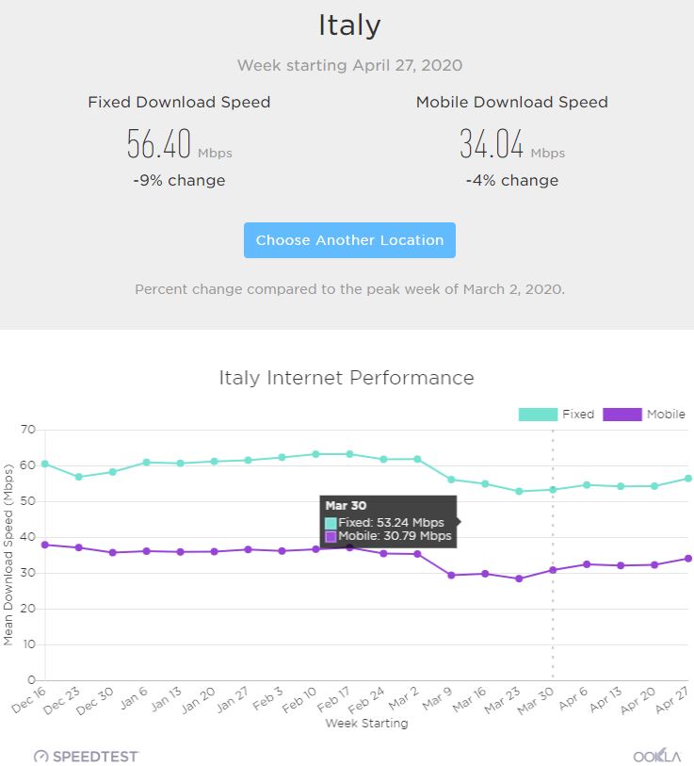The height and width of the screenshot is (766, 694).
Task: Click the Fixed data point for Feb 17
Action: pos(349,454)
